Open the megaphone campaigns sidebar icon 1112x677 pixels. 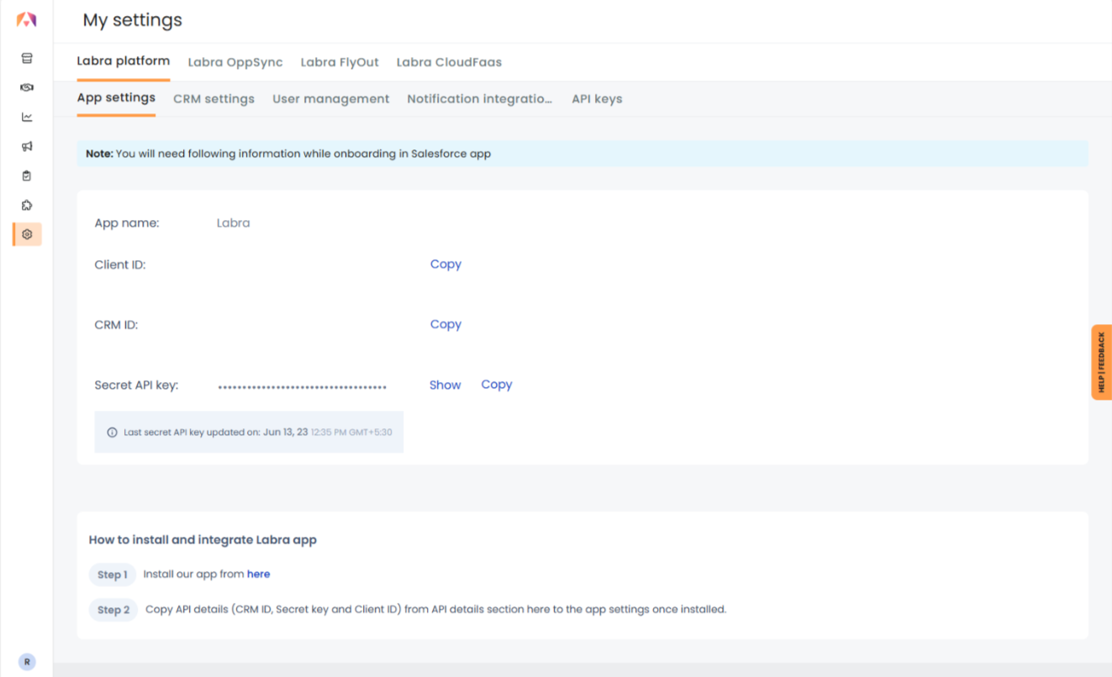point(27,146)
